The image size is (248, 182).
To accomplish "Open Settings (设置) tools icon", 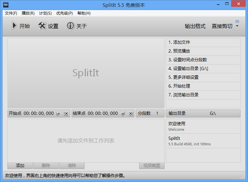I will 42,26.
